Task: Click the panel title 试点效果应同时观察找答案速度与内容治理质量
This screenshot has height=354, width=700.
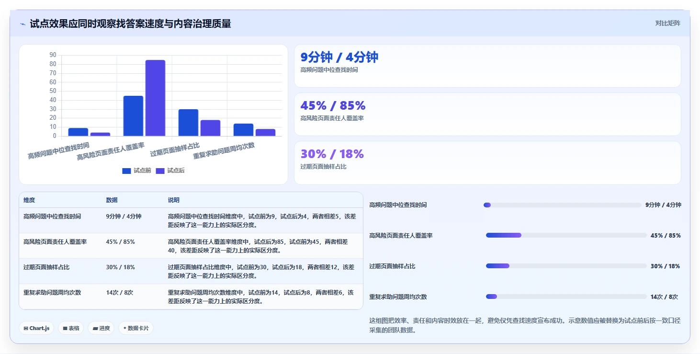Action: pos(130,23)
